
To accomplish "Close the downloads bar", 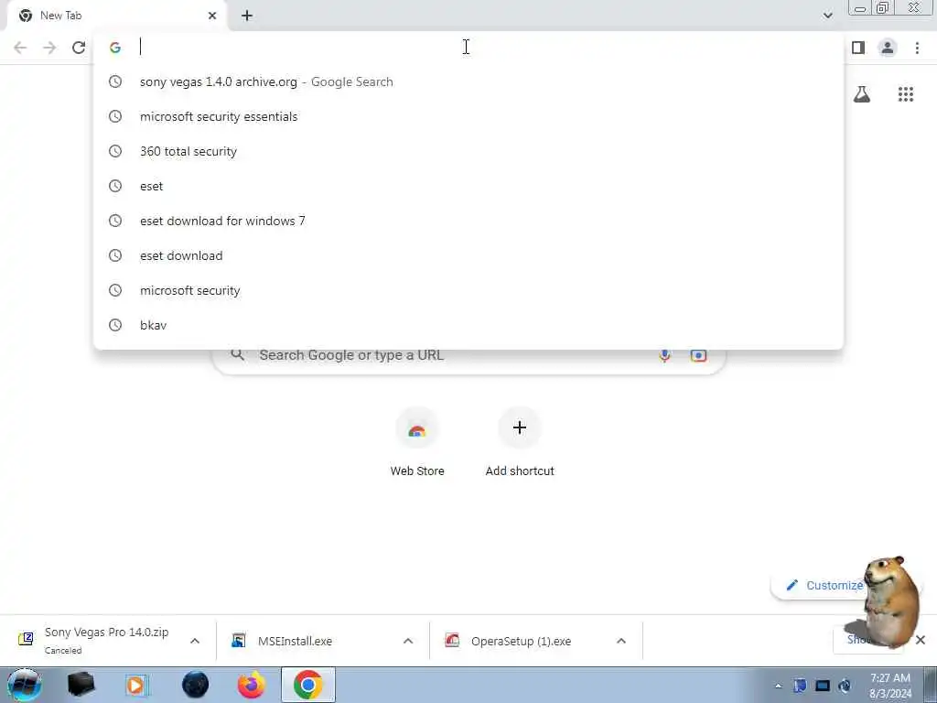I will [921, 640].
